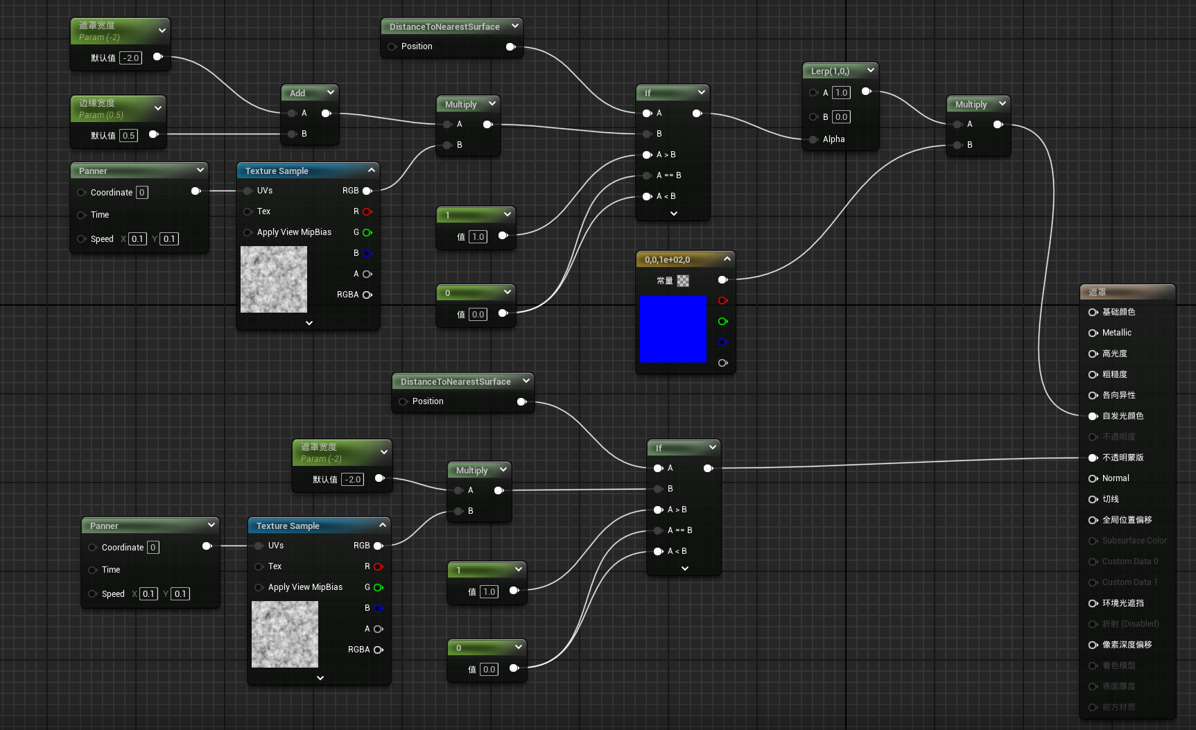Image resolution: width=1196 pixels, height=730 pixels.
Task: Click the Apply View MipBias pin on upper Texture Sample
Action: (x=248, y=232)
